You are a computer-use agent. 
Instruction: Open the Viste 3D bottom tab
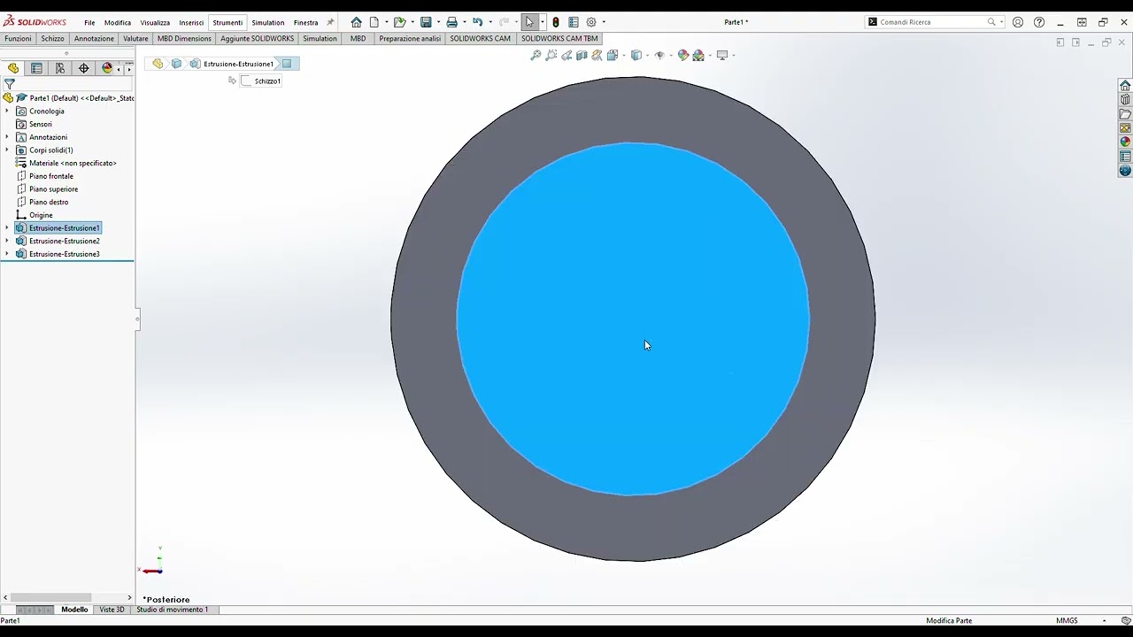pos(112,610)
